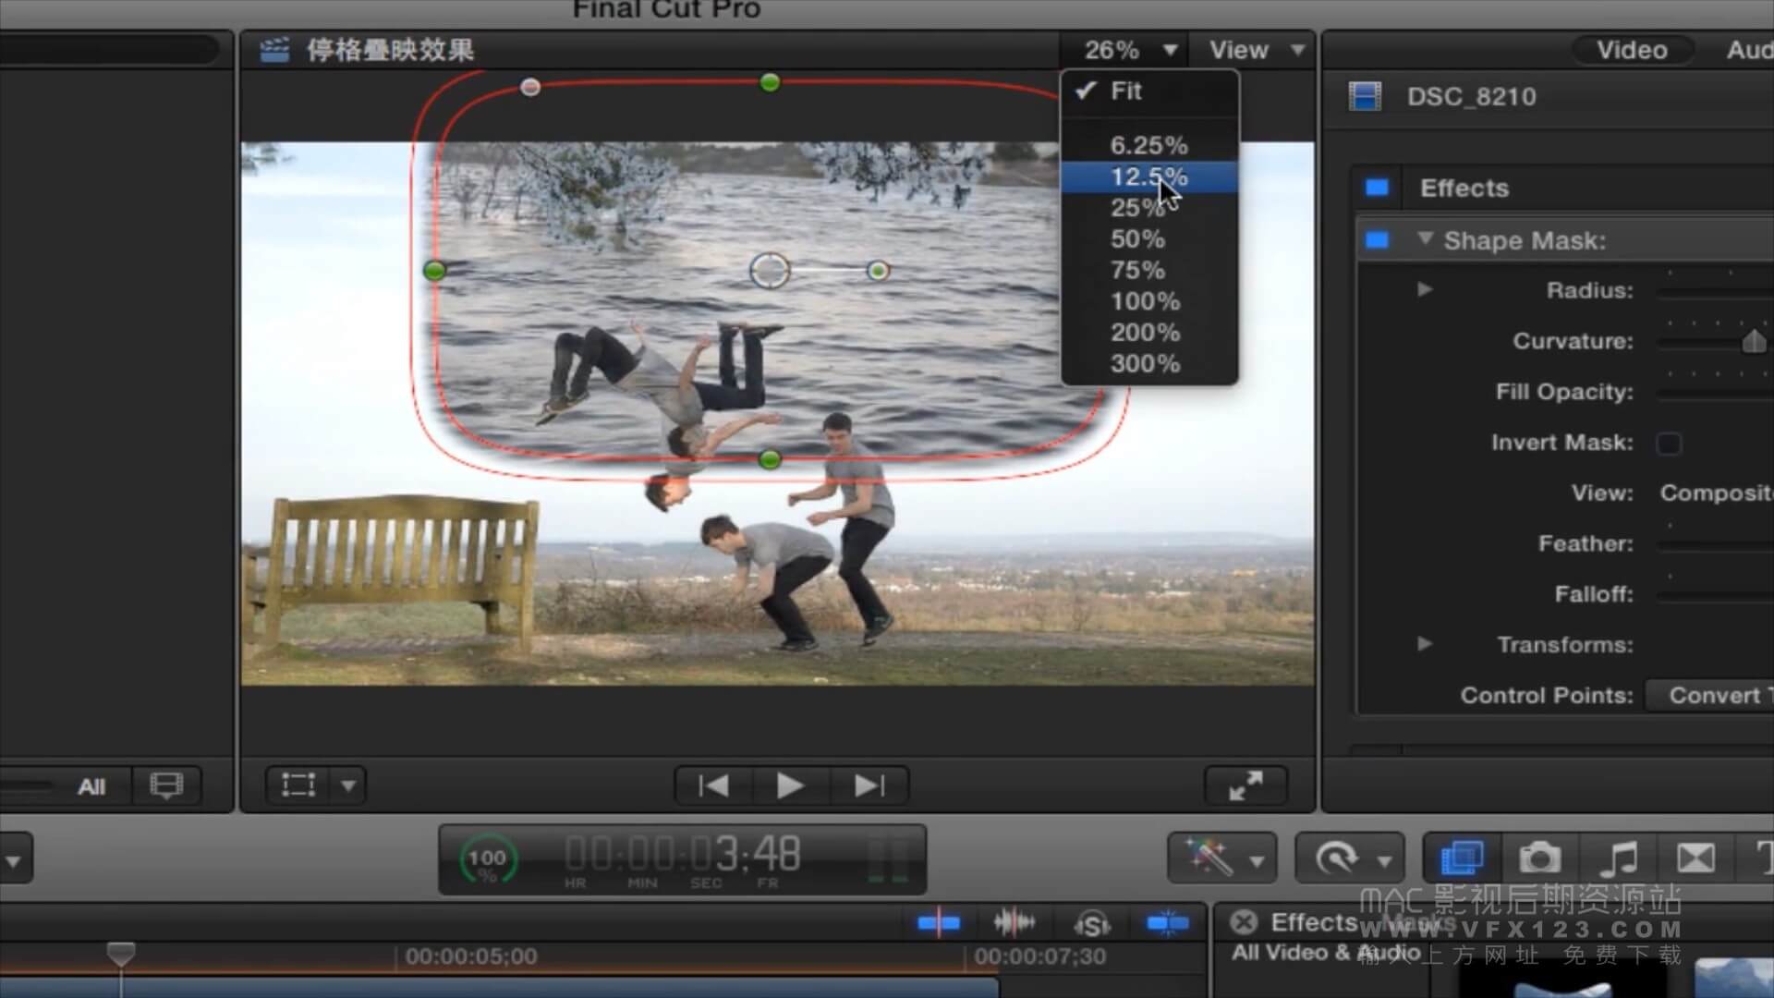
Task: Click the All filter button
Action: (91, 786)
